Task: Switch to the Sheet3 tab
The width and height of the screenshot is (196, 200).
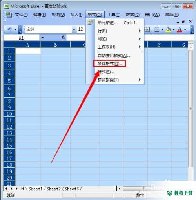Action: [72, 189]
